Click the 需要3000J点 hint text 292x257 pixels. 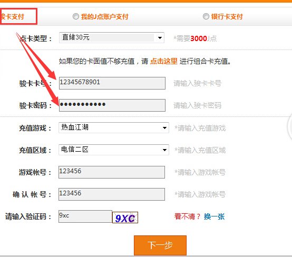(x=195, y=38)
